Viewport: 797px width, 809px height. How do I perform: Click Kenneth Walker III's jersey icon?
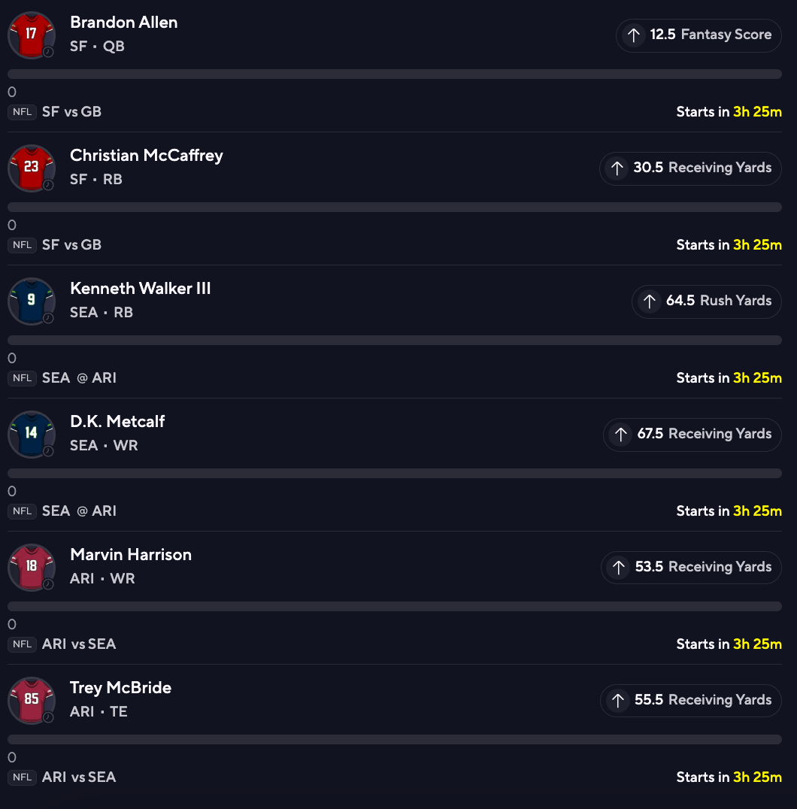pos(31,301)
